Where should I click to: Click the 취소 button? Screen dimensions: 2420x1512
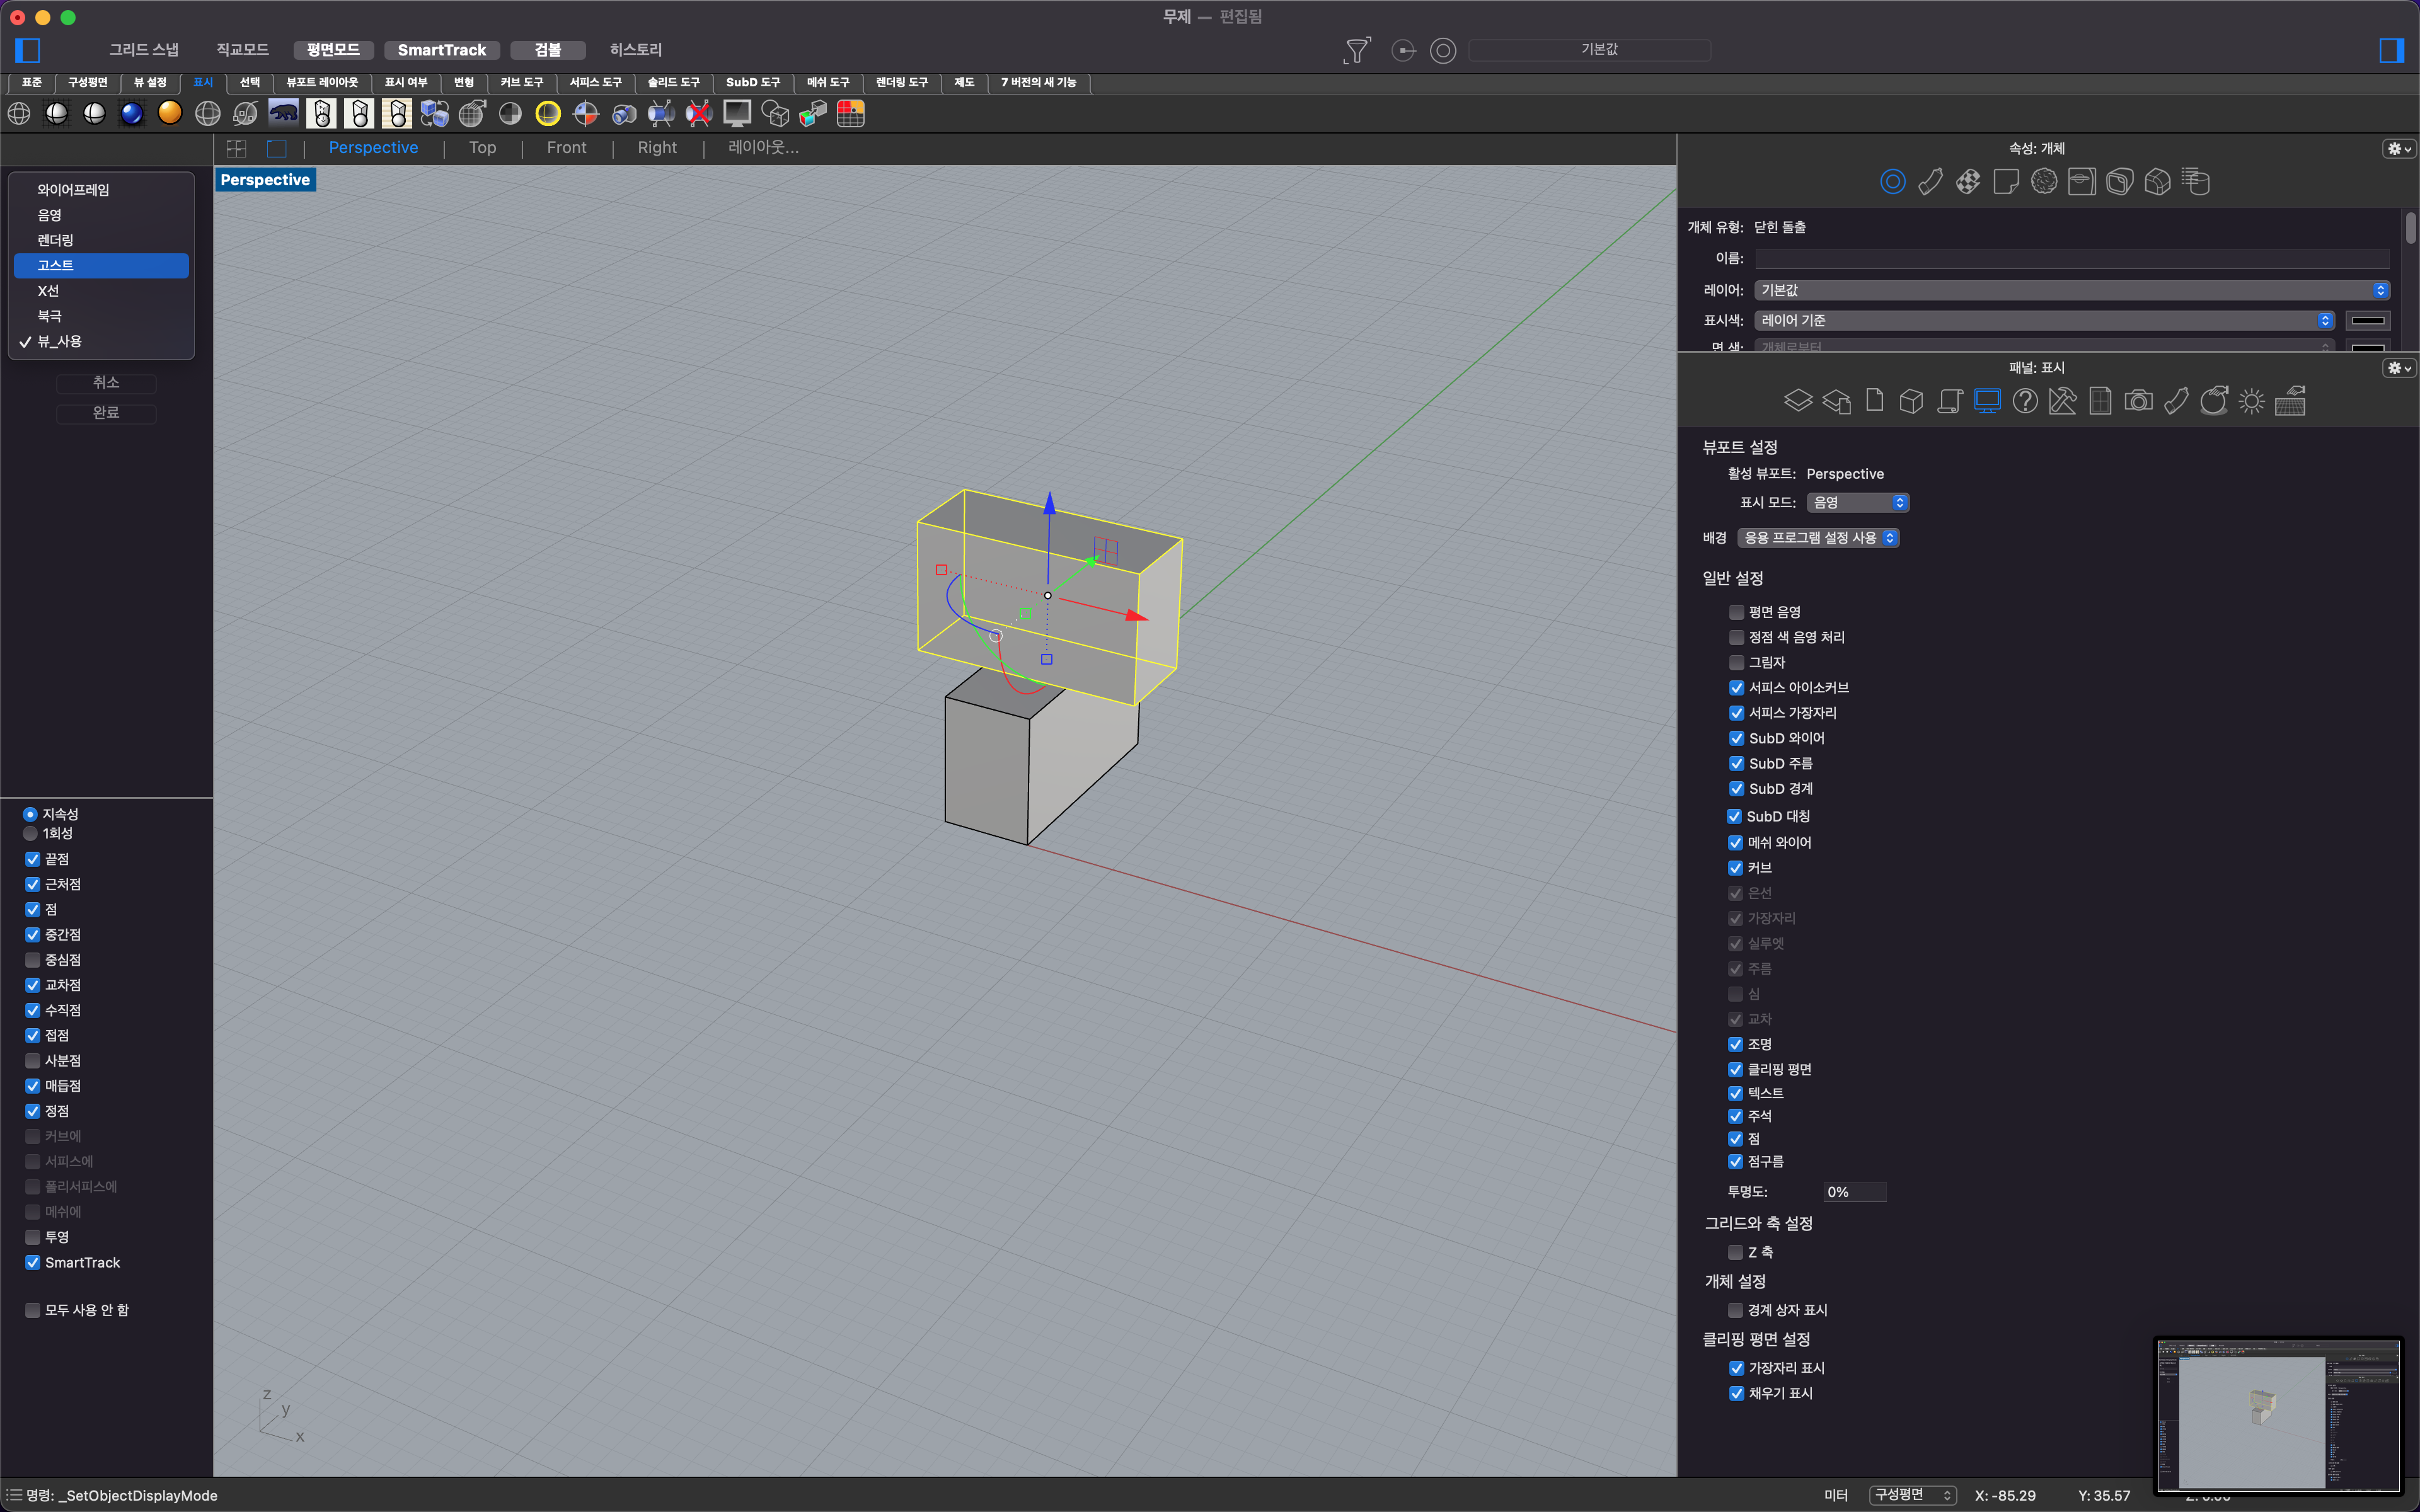pos(106,383)
